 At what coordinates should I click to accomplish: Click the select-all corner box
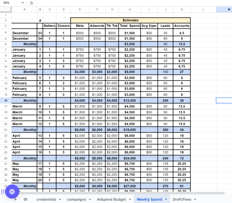pyautogui.click(x=5, y=9)
